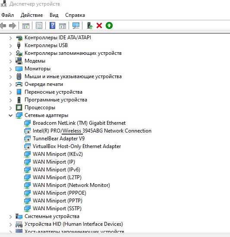Expand the Мониторы node
230x237 pixels.
[x=11, y=69]
